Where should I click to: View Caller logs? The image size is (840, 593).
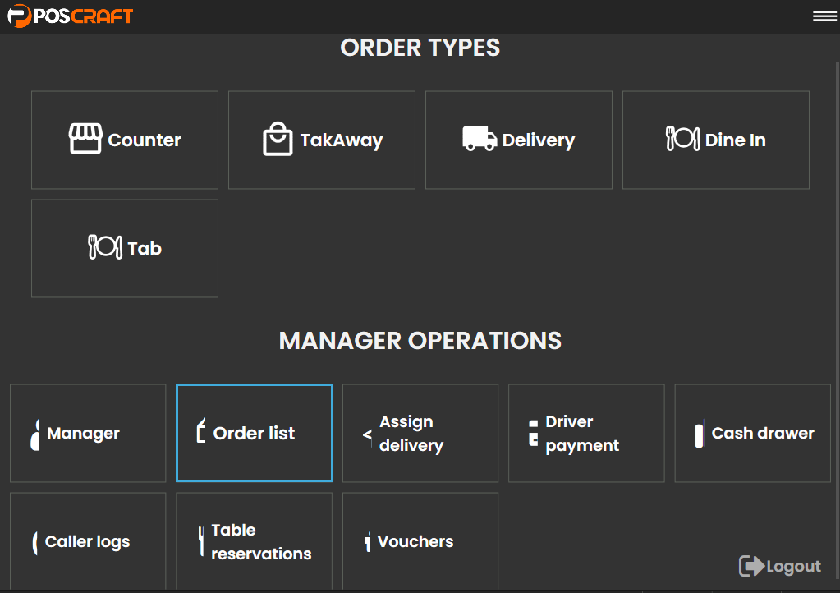coord(88,541)
